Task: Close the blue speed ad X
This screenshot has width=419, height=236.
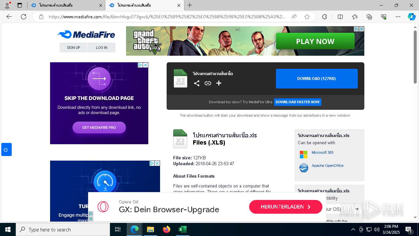Action: (x=157, y=163)
